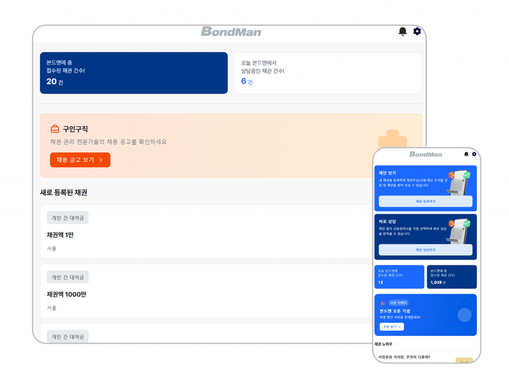Viewport: 509px width, 374px height.
Task: Tap the phone card showing 13
Action: pos(399,277)
